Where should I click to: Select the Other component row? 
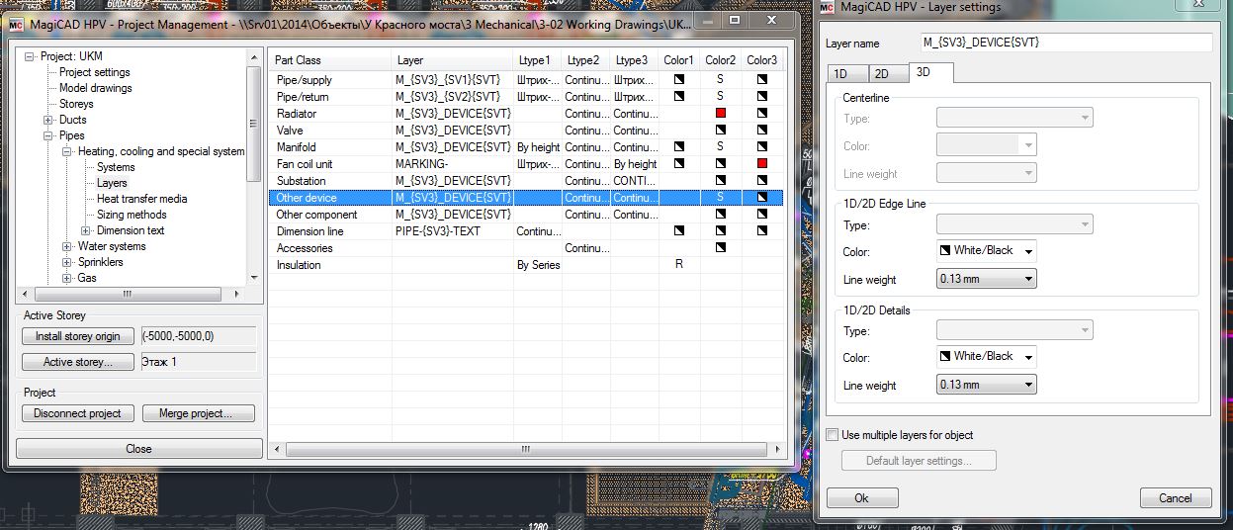tap(526, 215)
